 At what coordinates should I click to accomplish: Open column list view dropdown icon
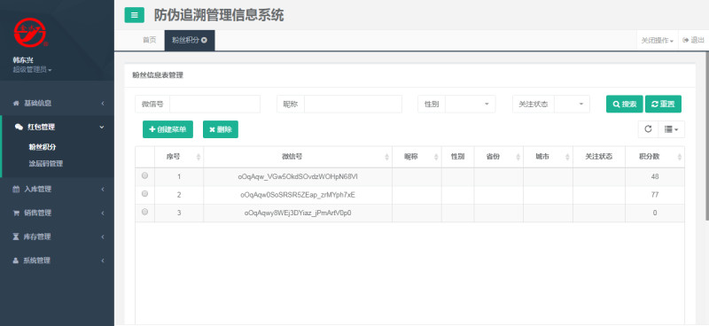[x=672, y=129]
